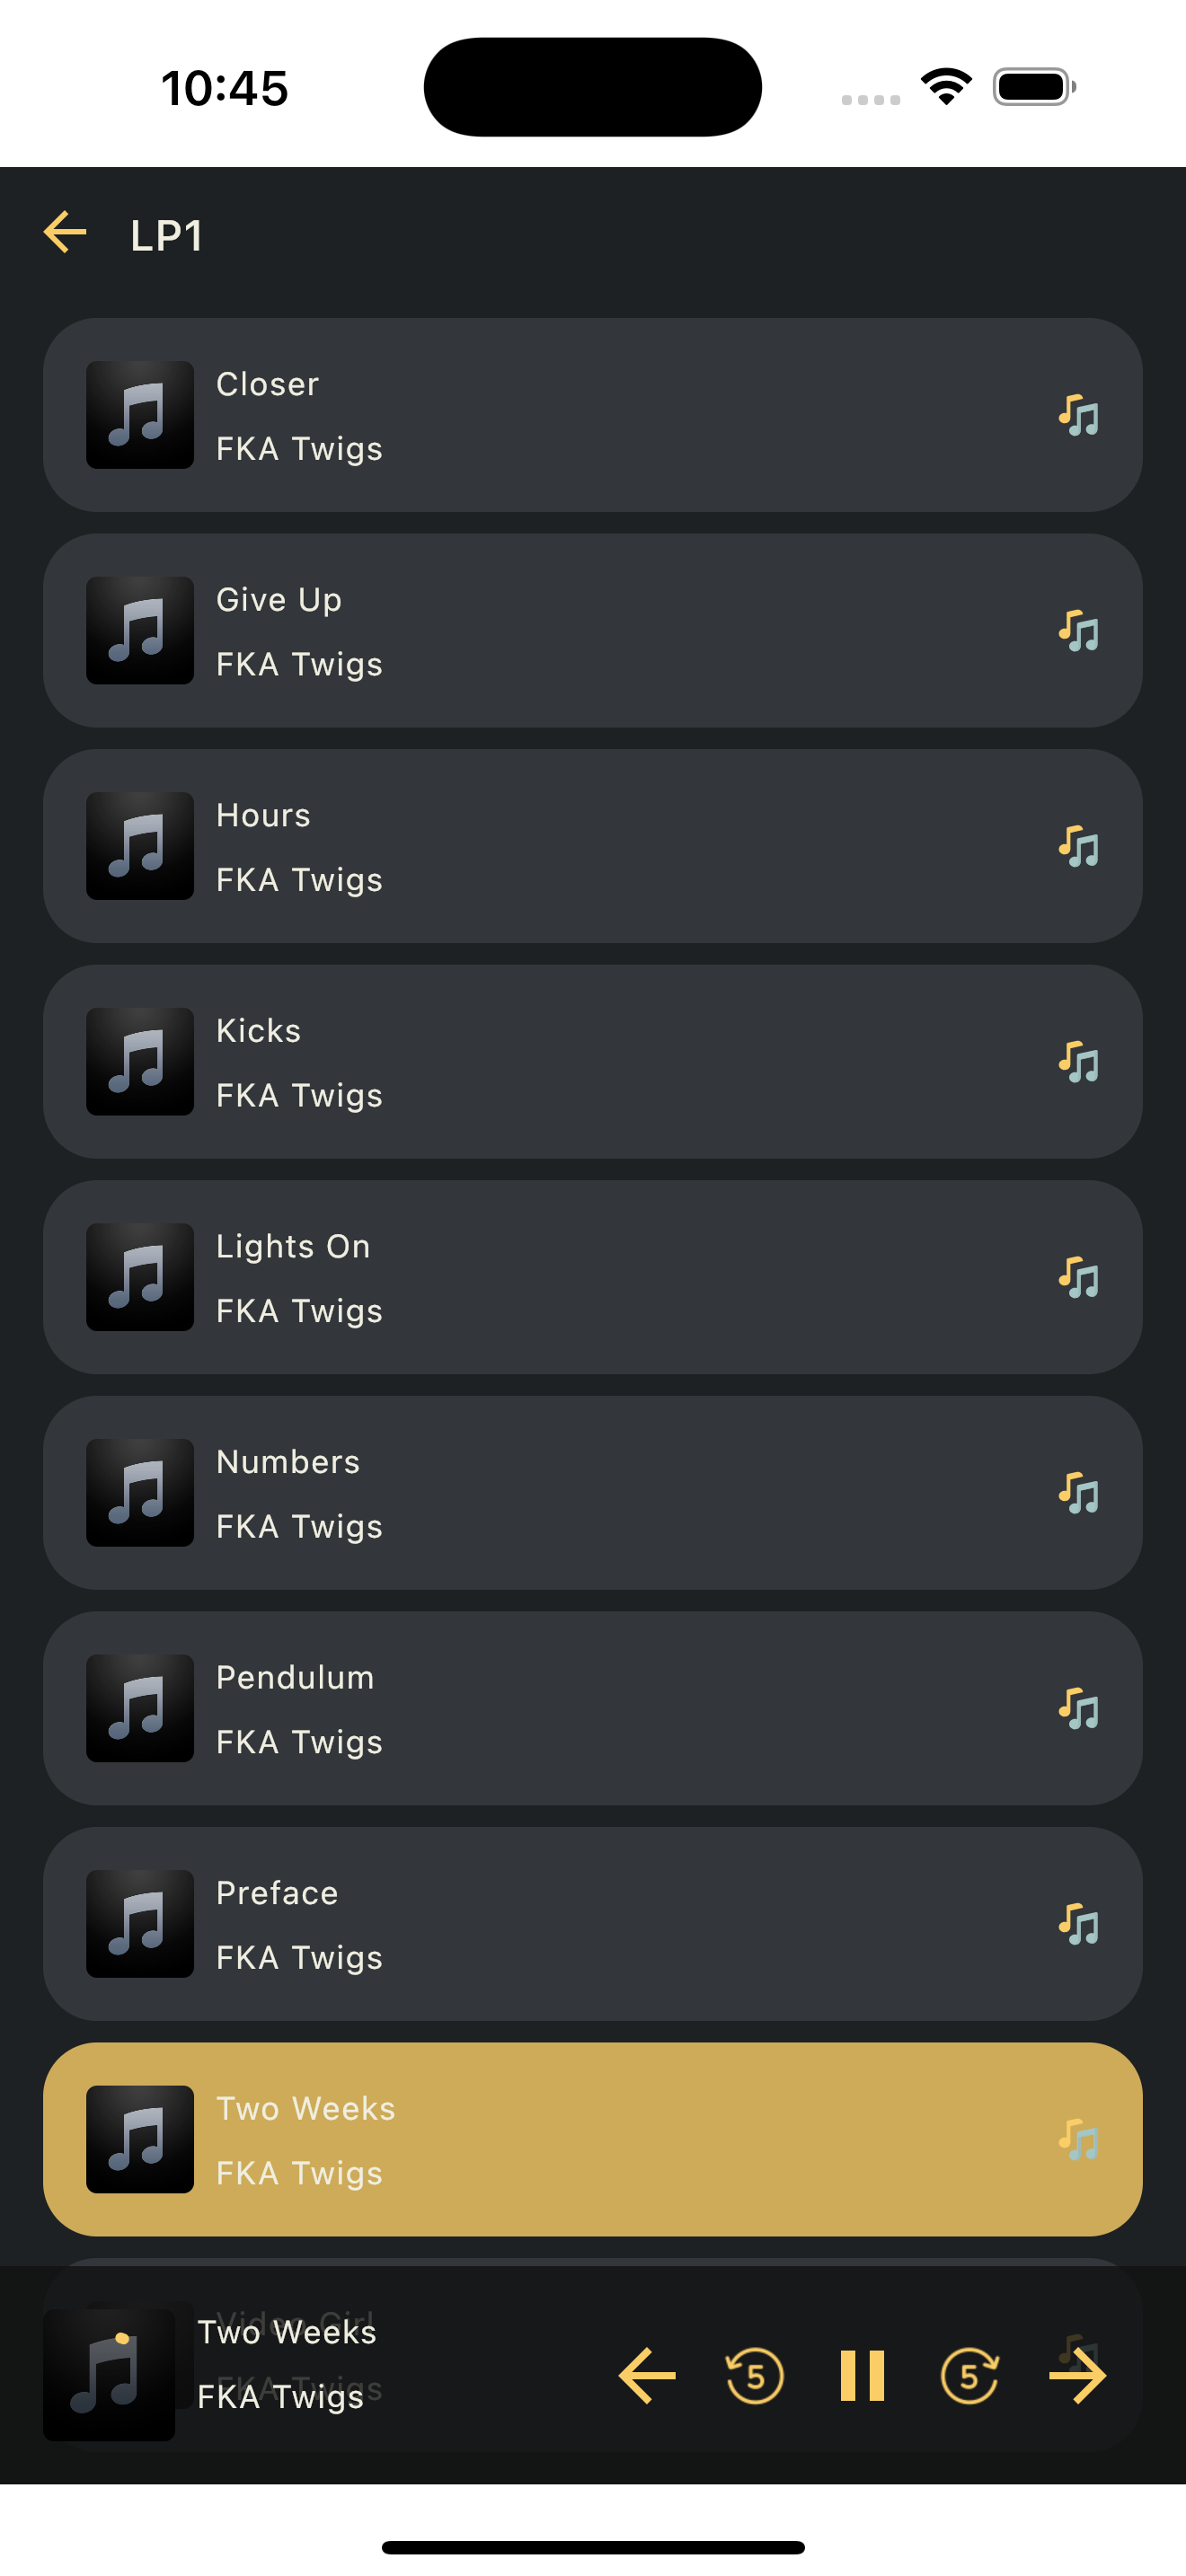1186x2576 pixels.
Task: Play the song Closer
Action: (x=593, y=415)
